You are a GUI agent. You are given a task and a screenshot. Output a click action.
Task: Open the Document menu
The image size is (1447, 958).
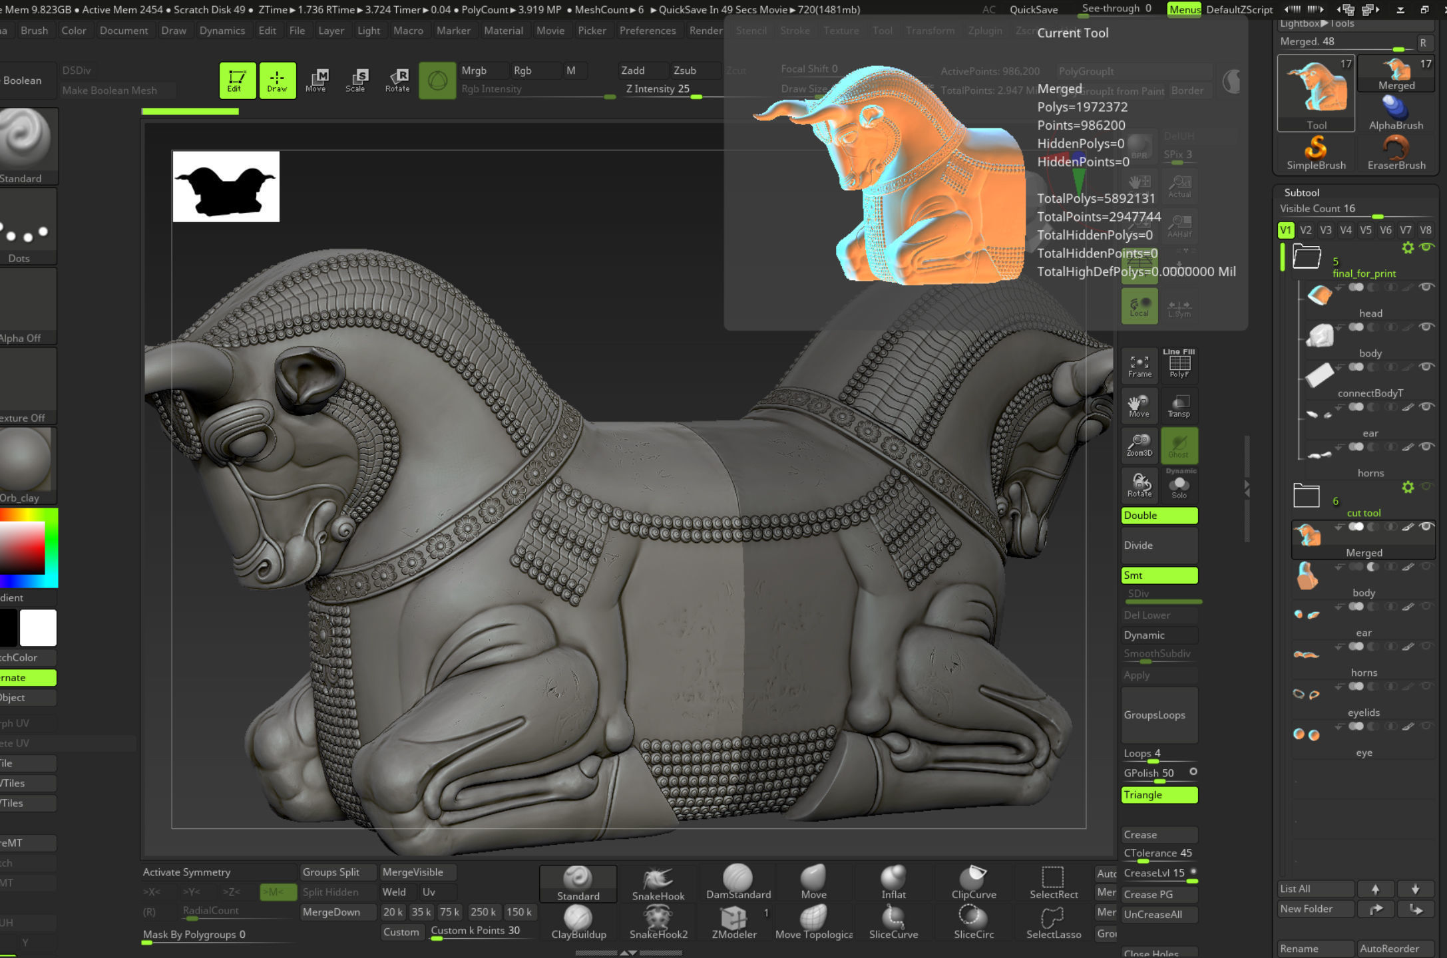click(124, 31)
